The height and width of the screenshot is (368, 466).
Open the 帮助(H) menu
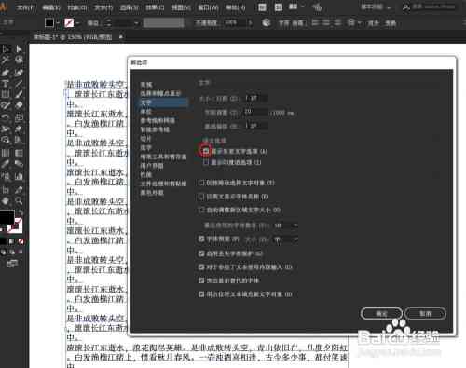coord(235,7)
